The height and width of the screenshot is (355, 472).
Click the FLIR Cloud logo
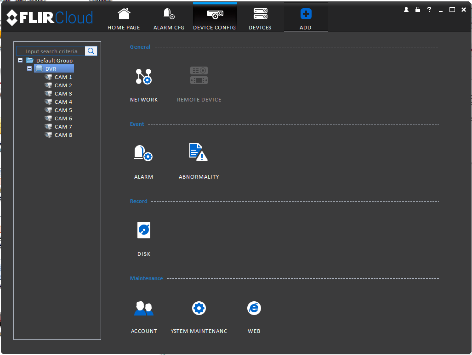[50, 17]
